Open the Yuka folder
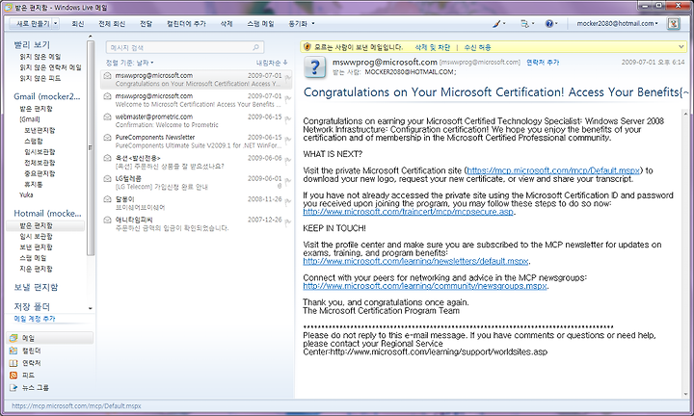 26,195
